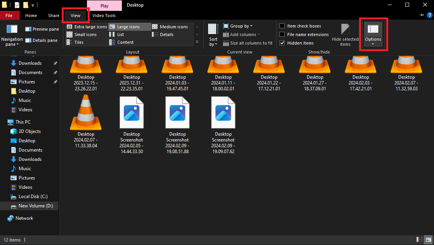Image resolution: width=434 pixels, height=245 pixels.
Task: Enable File name extensions checkbox
Action: point(282,35)
